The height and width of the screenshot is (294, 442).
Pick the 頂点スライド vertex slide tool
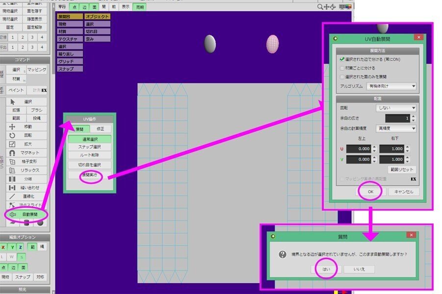pyautogui.click(x=26, y=205)
